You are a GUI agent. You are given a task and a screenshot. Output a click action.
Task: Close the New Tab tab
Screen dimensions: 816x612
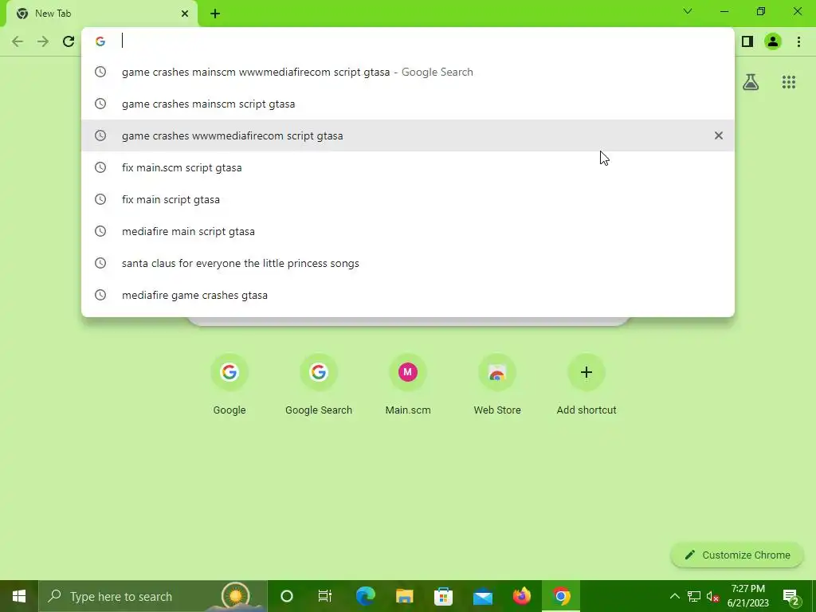185,14
